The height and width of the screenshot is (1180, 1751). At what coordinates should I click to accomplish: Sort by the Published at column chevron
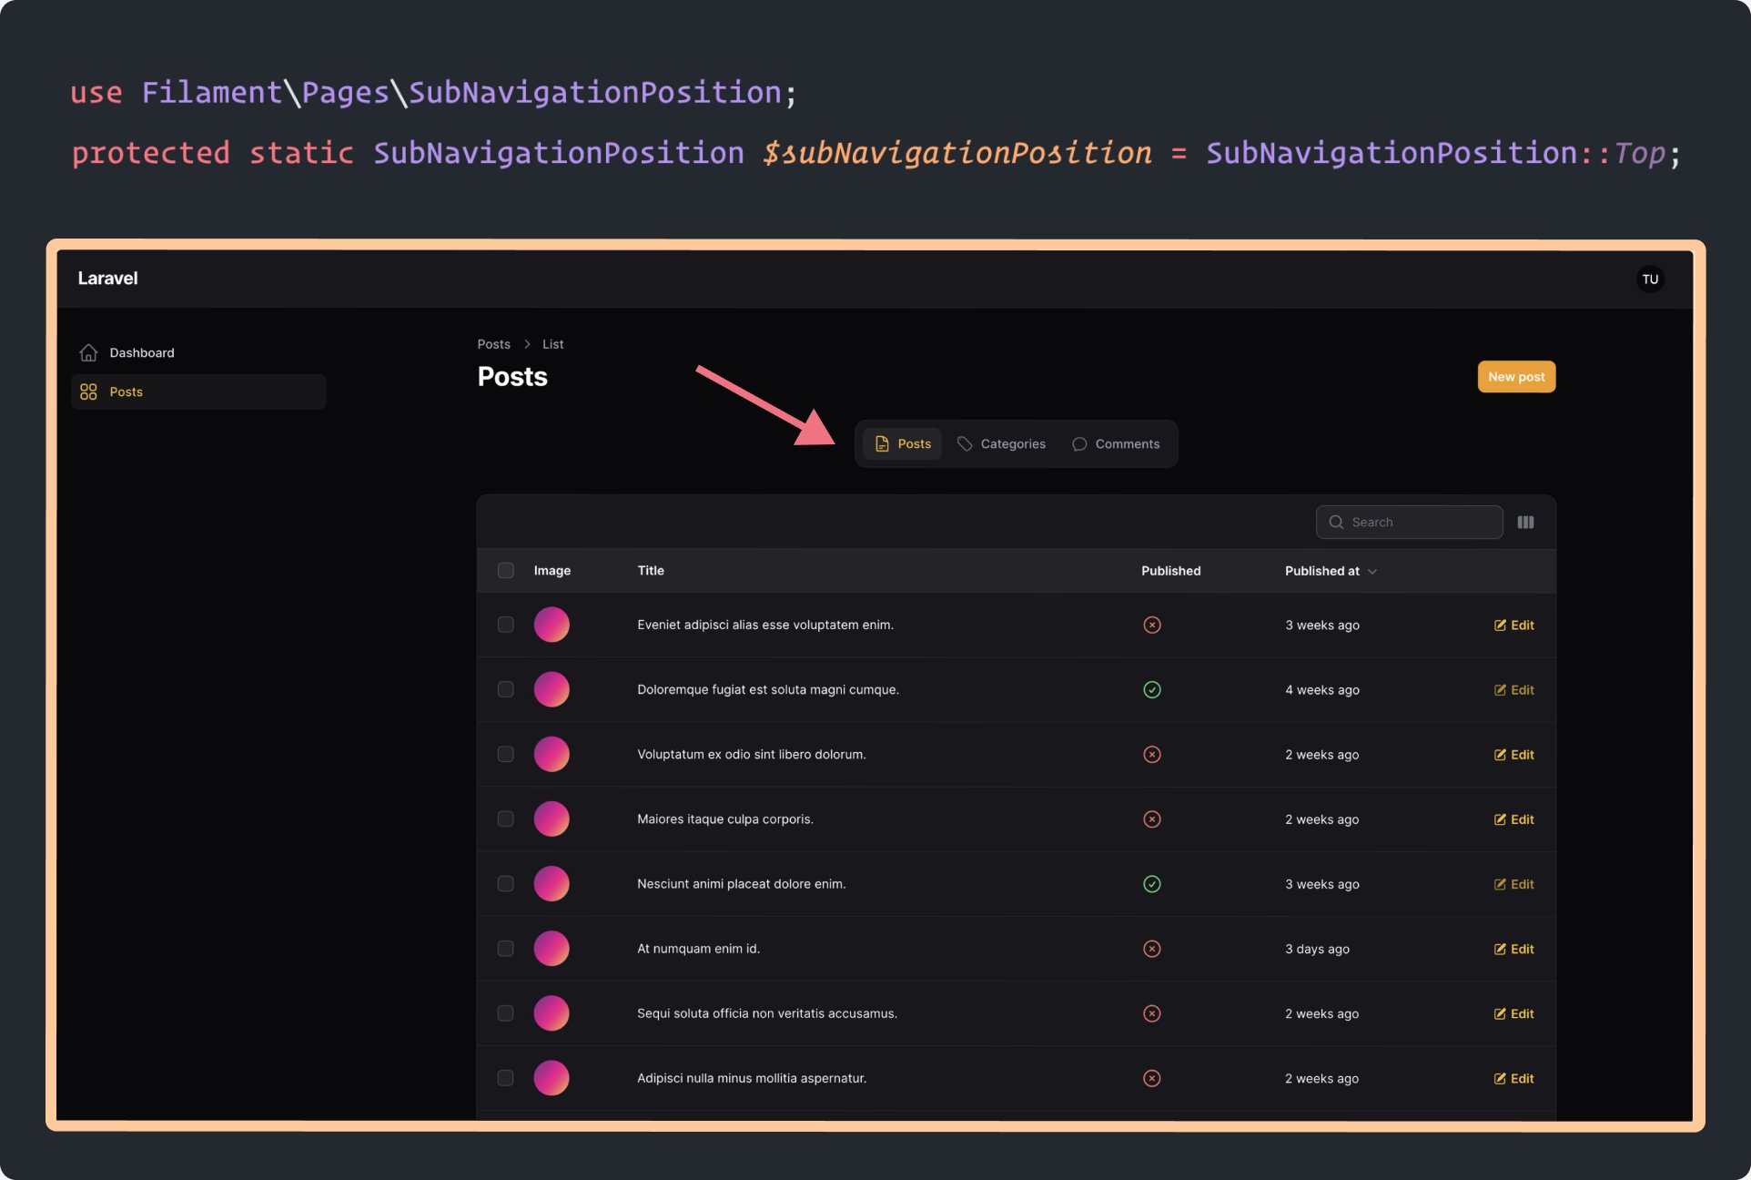tap(1372, 572)
